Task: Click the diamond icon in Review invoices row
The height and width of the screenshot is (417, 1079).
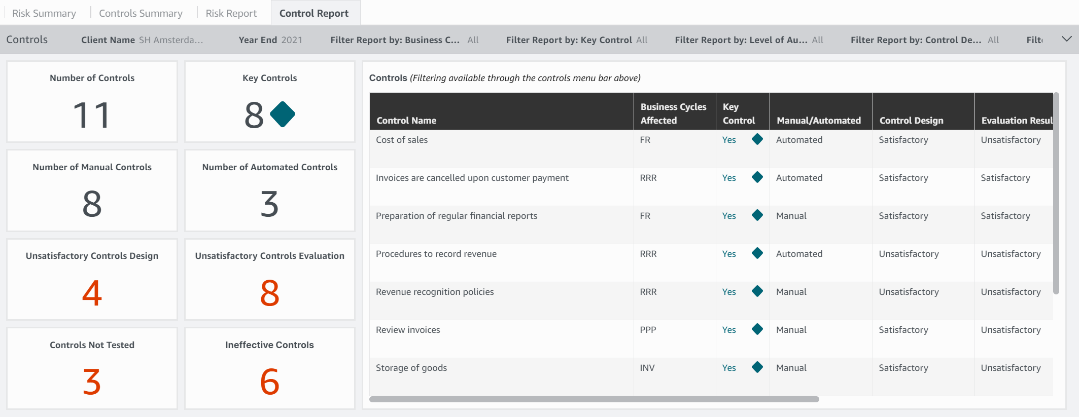Action: pyautogui.click(x=757, y=329)
